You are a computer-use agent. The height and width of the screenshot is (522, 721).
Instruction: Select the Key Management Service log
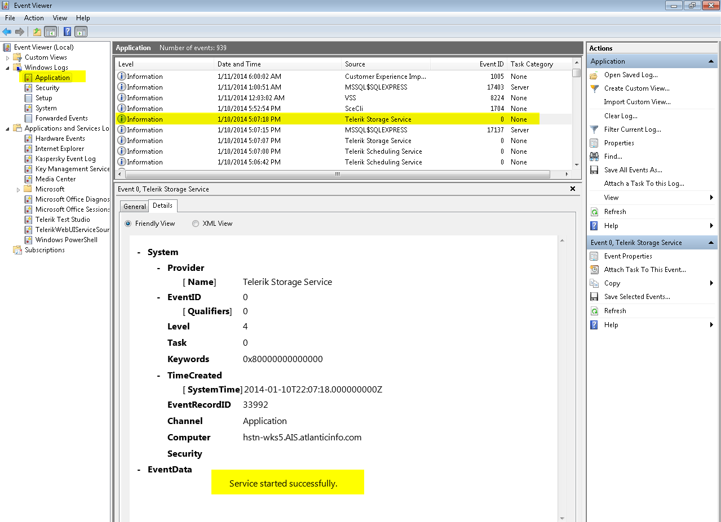point(72,169)
